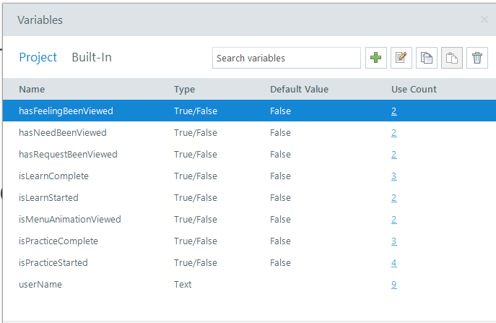Click the green plus add variable icon

pyautogui.click(x=376, y=58)
